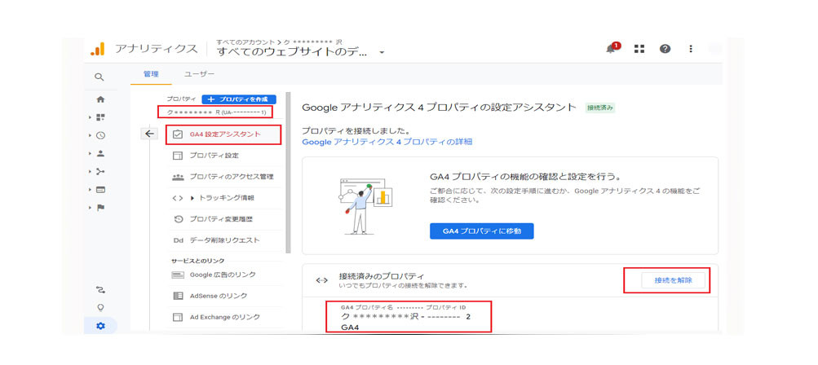Viewport: 818px width, 365px height.
Task: Open the Attribution sidebar icon
Action: click(x=100, y=289)
